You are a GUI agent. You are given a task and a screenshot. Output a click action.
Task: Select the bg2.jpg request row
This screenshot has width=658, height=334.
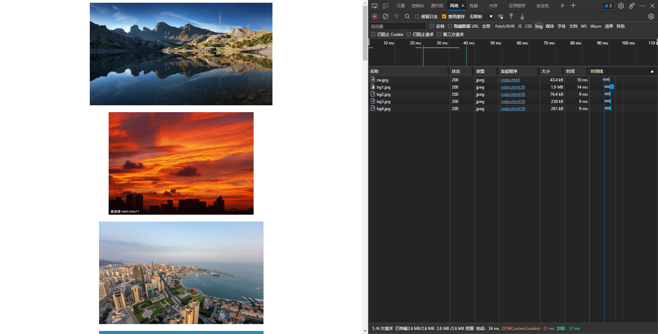click(513, 94)
